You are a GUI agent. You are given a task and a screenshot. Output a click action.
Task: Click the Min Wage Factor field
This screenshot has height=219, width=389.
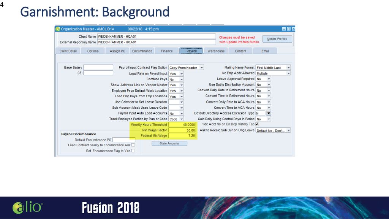click(x=182, y=130)
